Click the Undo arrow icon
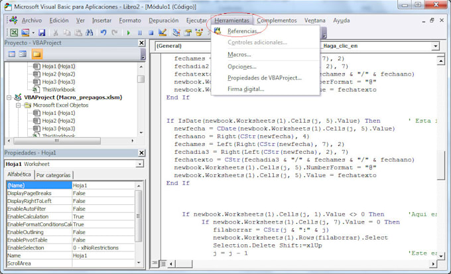 tap(105, 33)
